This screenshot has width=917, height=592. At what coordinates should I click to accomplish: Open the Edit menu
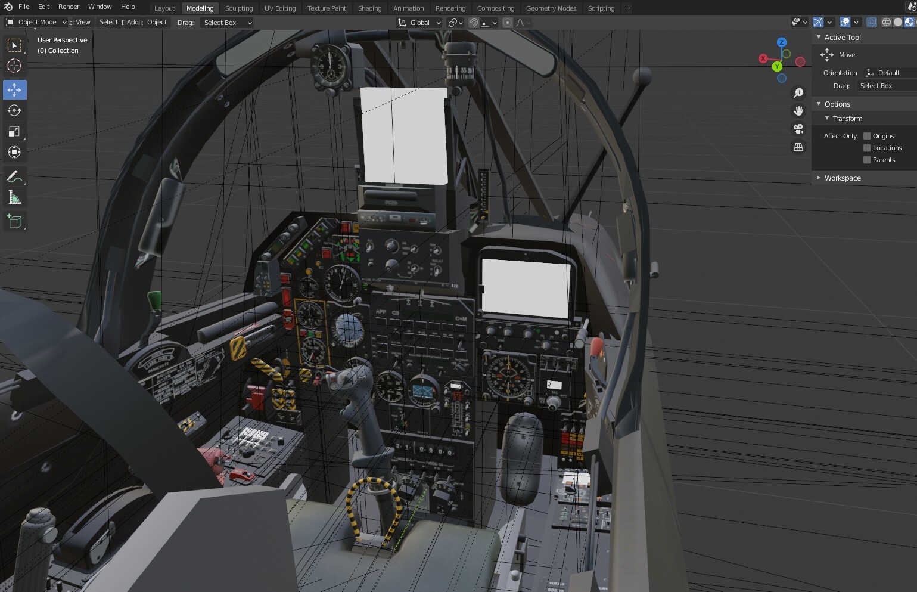click(44, 7)
